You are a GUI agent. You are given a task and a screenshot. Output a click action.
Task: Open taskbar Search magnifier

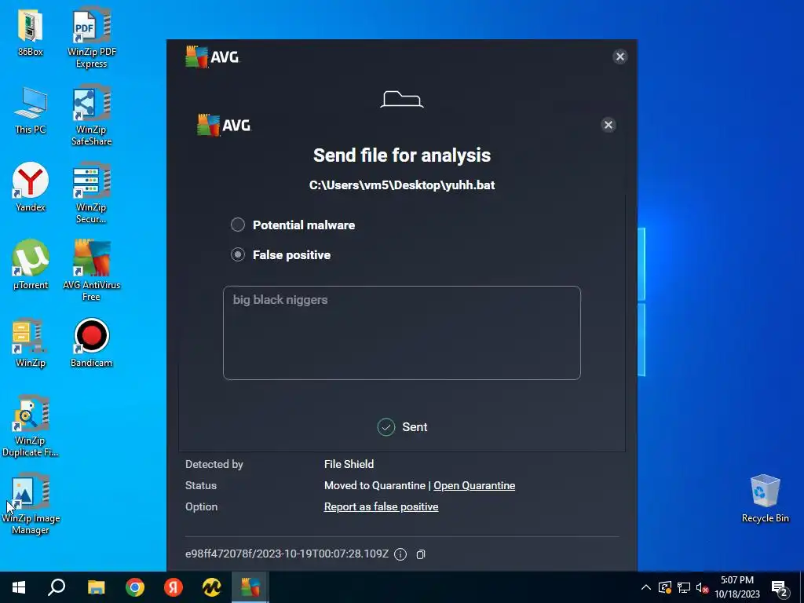click(57, 587)
